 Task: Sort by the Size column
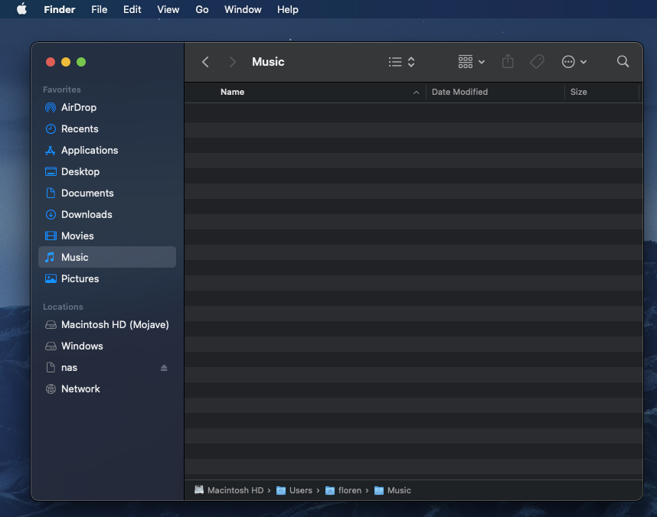579,92
